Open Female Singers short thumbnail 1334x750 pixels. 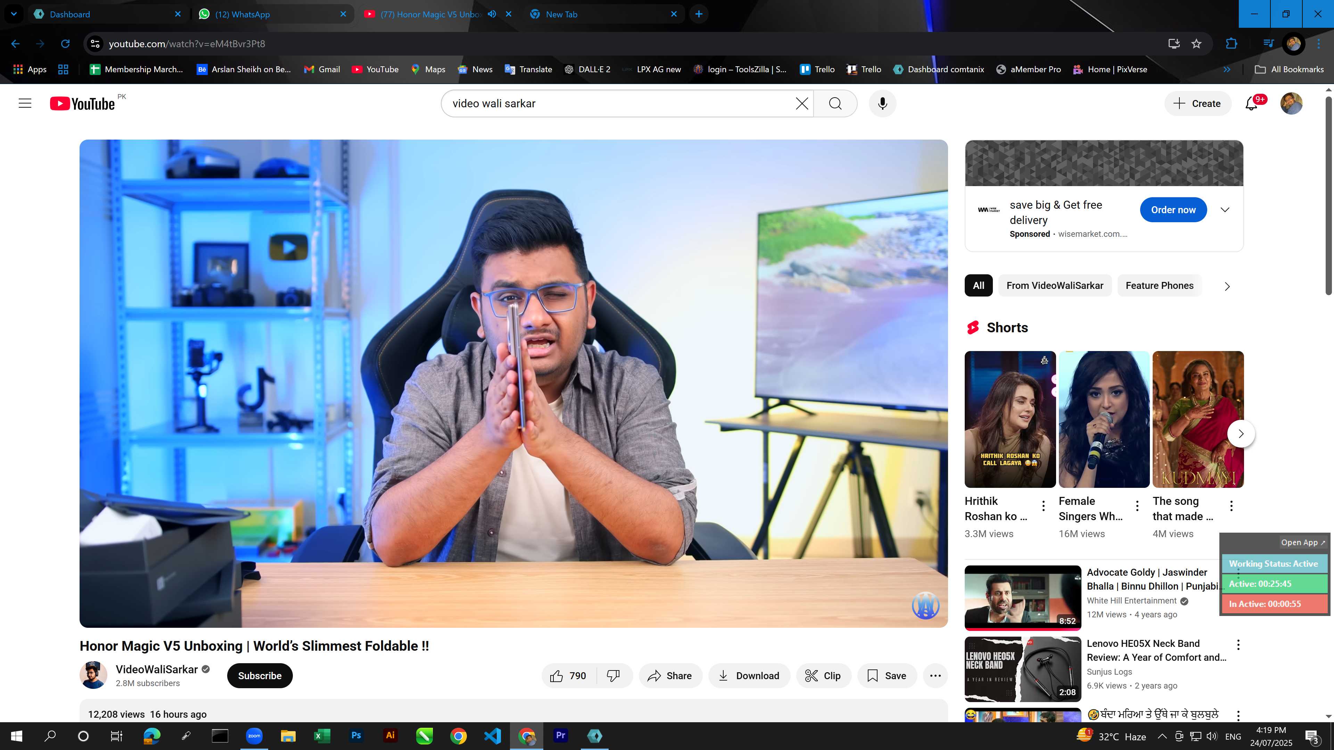[x=1104, y=419]
